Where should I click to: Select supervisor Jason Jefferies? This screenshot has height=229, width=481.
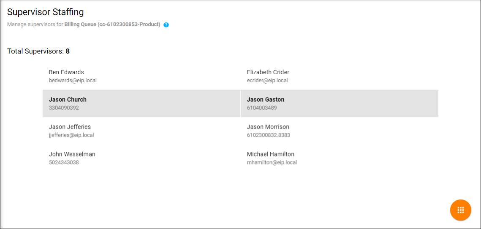point(70,127)
